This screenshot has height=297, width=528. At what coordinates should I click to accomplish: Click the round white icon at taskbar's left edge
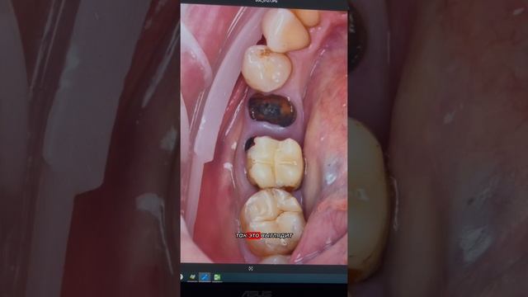point(181,277)
